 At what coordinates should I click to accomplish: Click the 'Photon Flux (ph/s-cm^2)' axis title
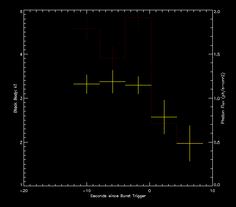pos(223,98)
